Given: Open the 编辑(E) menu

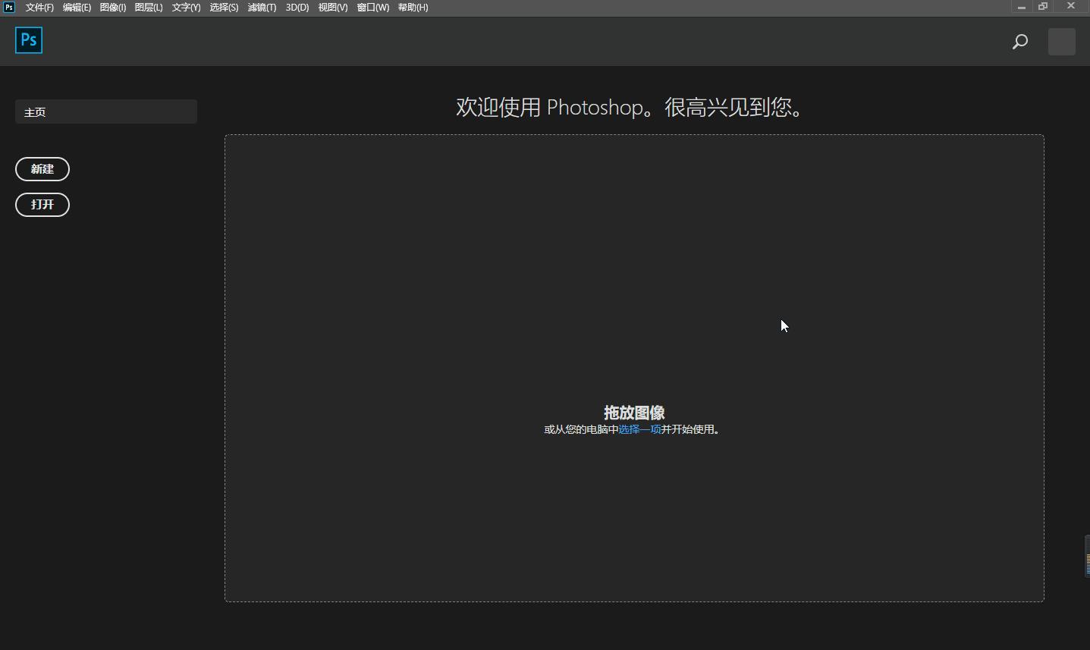Looking at the screenshot, I should 77,8.
